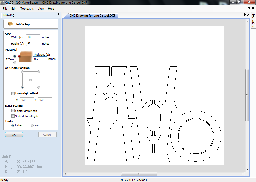Click the Job Setup header
256x182 pixels.
point(31,24)
